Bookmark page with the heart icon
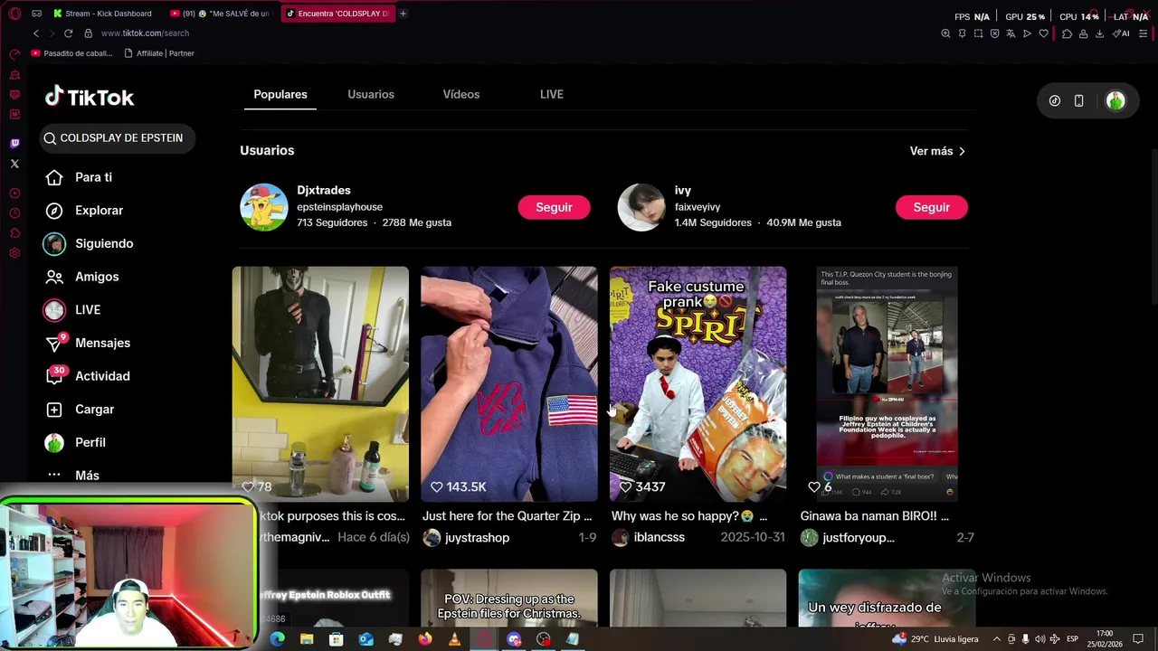This screenshot has width=1158, height=651. pyautogui.click(x=1043, y=33)
